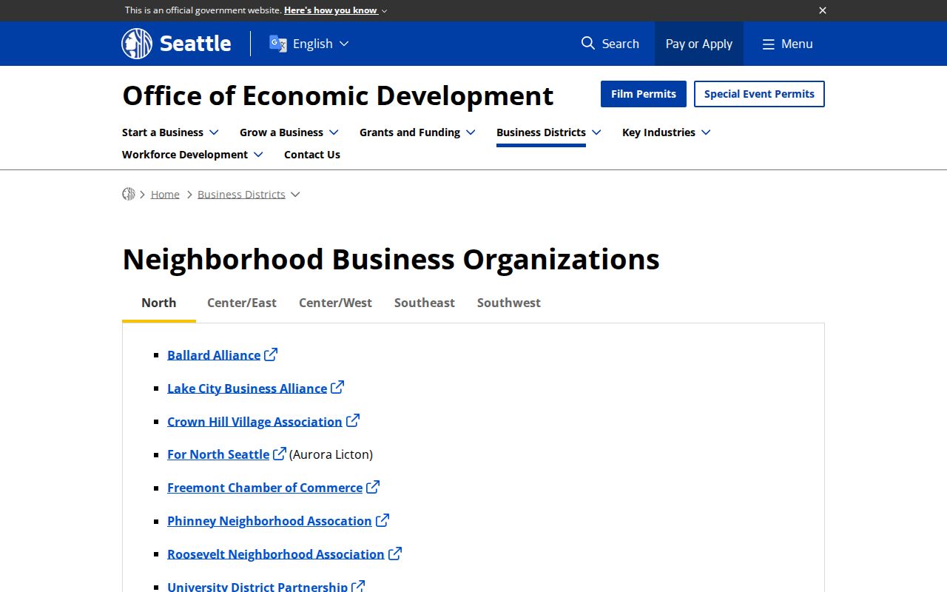The width and height of the screenshot is (947, 592).
Task: Open the Workforce Development nav item
Action: tap(185, 155)
